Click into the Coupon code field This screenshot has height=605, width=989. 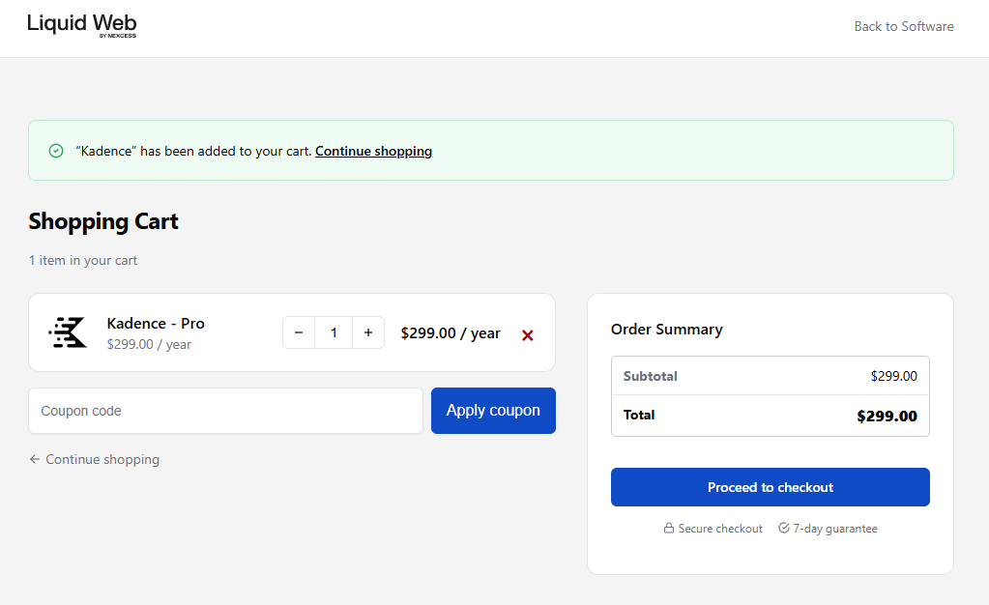tap(226, 411)
